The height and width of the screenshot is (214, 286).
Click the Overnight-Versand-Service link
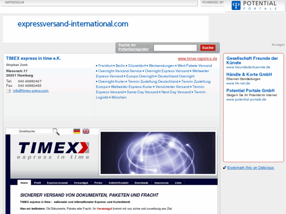click(120, 71)
